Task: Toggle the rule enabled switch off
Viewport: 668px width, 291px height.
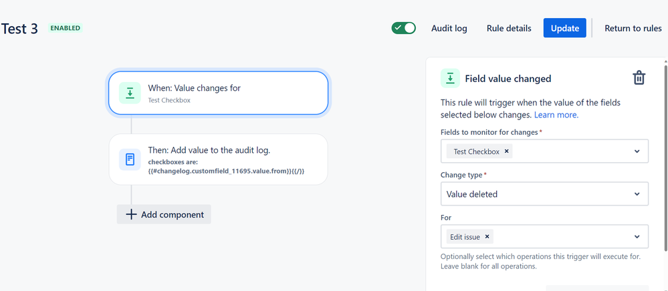Action: pos(403,28)
